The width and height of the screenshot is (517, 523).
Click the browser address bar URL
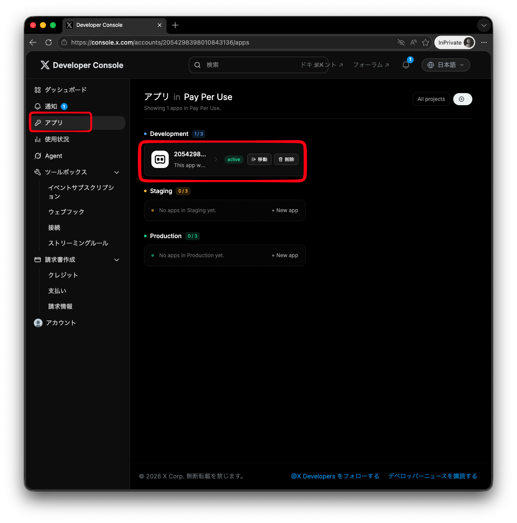160,42
